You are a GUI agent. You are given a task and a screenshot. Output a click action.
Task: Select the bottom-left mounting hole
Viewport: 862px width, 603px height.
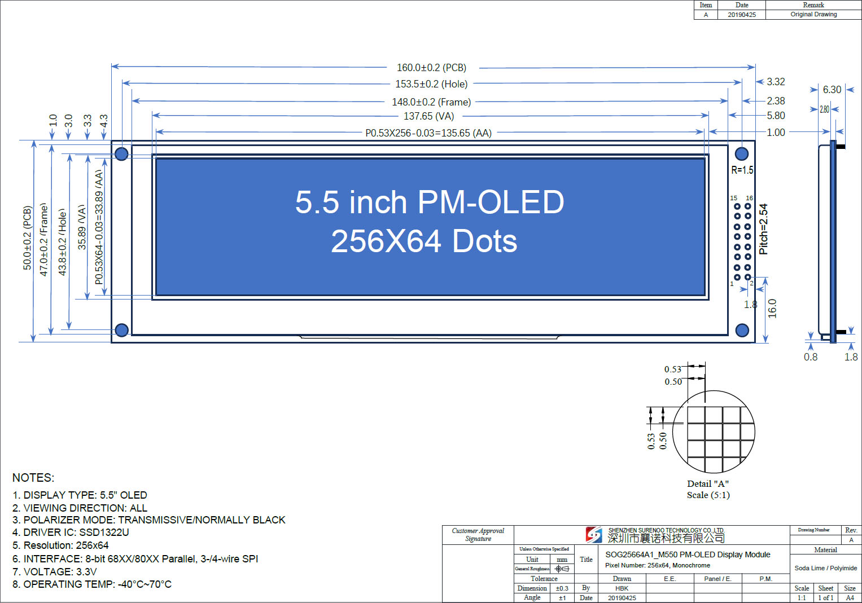click(x=121, y=330)
